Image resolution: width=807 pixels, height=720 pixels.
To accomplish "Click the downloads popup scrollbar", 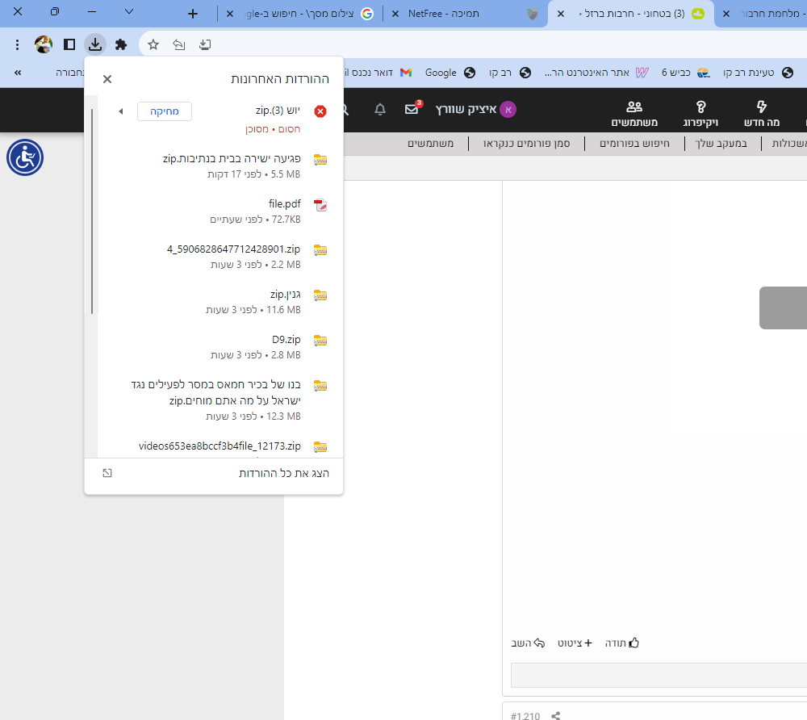I will [x=92, y=211].
